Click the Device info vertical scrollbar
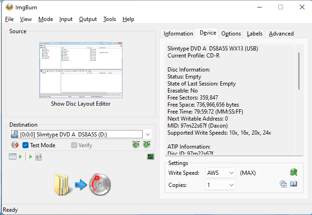The height and width of the screenshot is (215, 312). [x=299, y=70]
